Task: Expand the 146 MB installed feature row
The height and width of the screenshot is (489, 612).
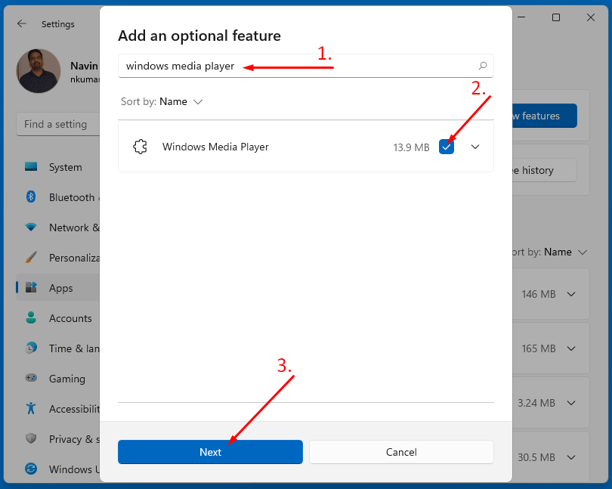Action: click(x=571, y=294)
